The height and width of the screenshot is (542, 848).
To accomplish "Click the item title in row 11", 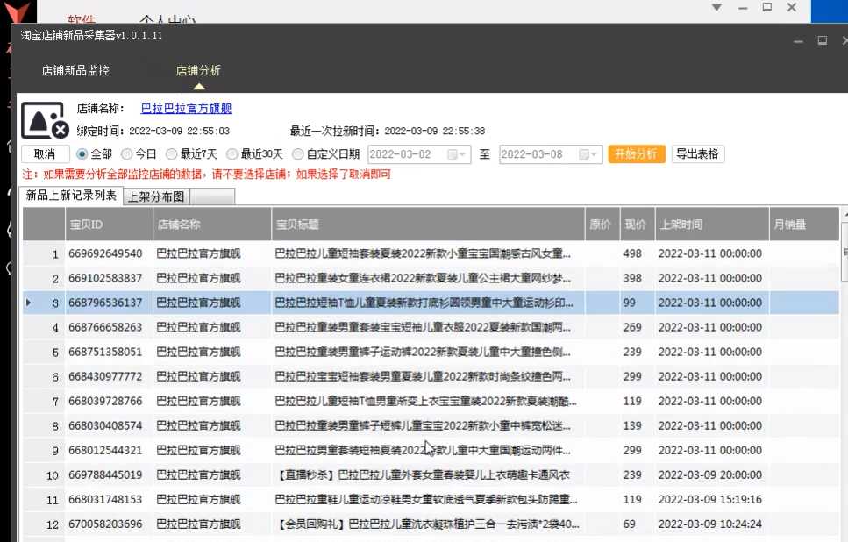I will (x=425, y=500).
